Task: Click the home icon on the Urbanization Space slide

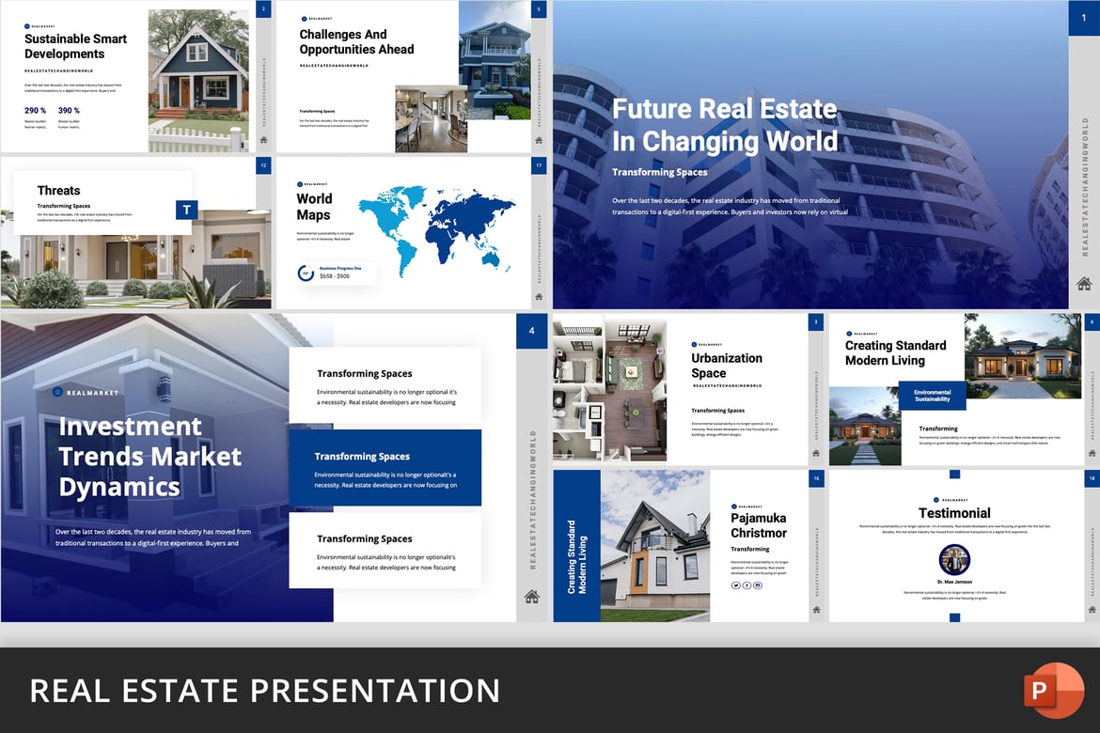Action: [816, 453]
